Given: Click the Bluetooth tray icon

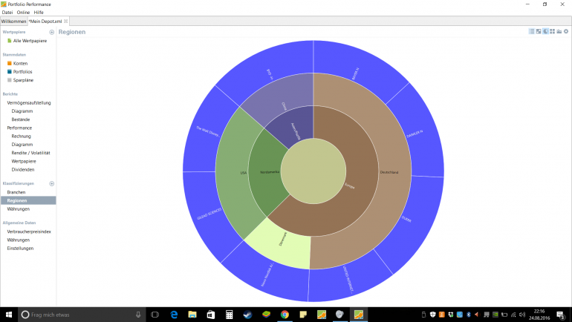Looking at the screenshot, I should coord(469,315).
